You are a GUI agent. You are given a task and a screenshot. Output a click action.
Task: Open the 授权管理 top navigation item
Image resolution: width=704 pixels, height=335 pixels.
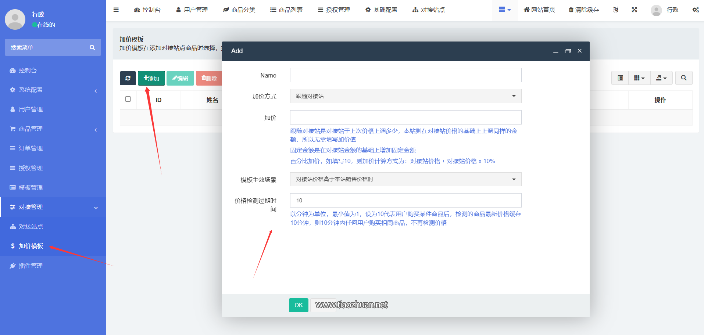pyautogui.click(x=334, y=10)
